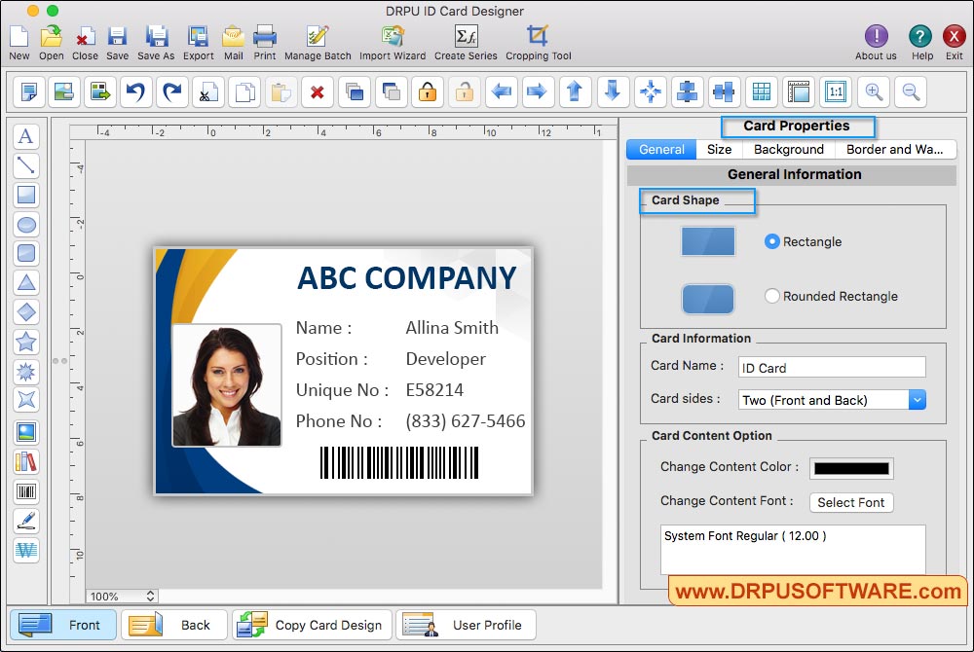The width and height of the screenshot is (974, 652).
Task: Select the Barcode tool
Action: [26, 491]
